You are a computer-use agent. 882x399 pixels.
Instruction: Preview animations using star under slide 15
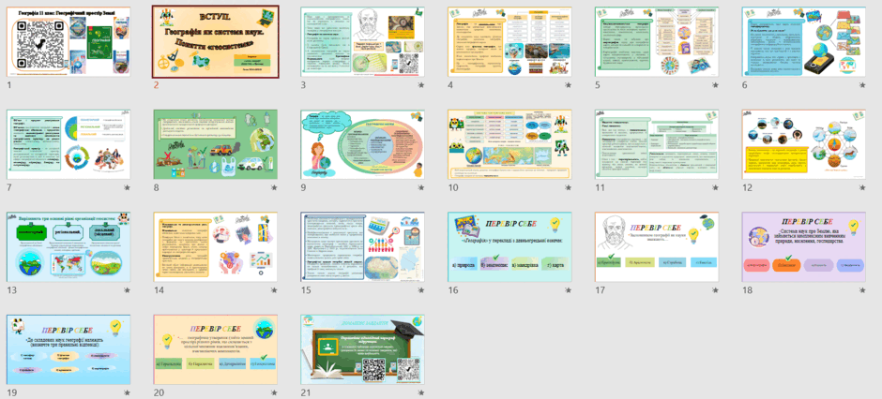420,290
